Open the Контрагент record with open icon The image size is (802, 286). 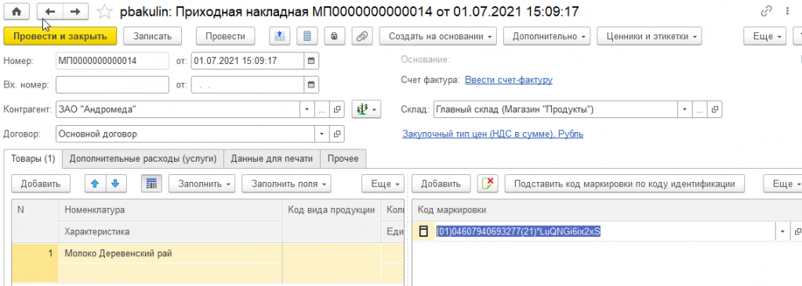point(337,109)
